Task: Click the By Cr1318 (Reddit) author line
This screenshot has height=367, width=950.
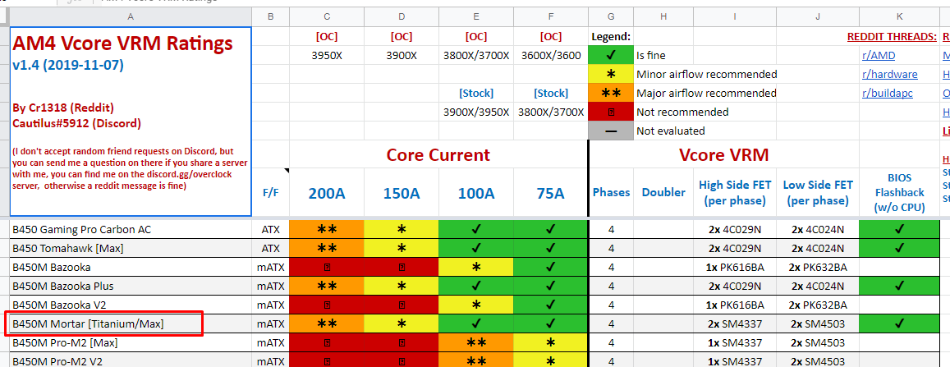Action: 62,108
